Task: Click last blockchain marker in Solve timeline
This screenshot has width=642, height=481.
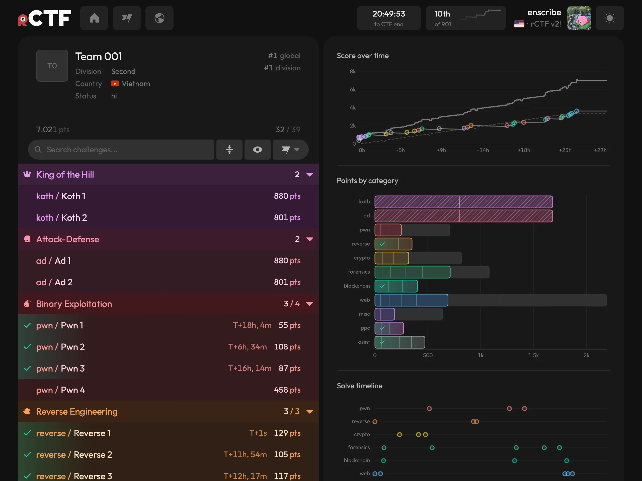Action: (x=567, y=461)
